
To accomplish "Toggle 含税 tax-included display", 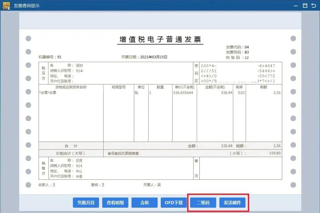I will tap(144, 203).
